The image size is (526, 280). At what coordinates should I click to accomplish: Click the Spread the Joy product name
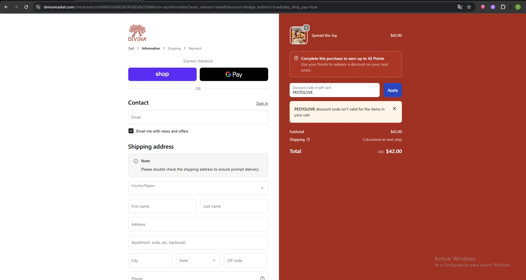324,35
